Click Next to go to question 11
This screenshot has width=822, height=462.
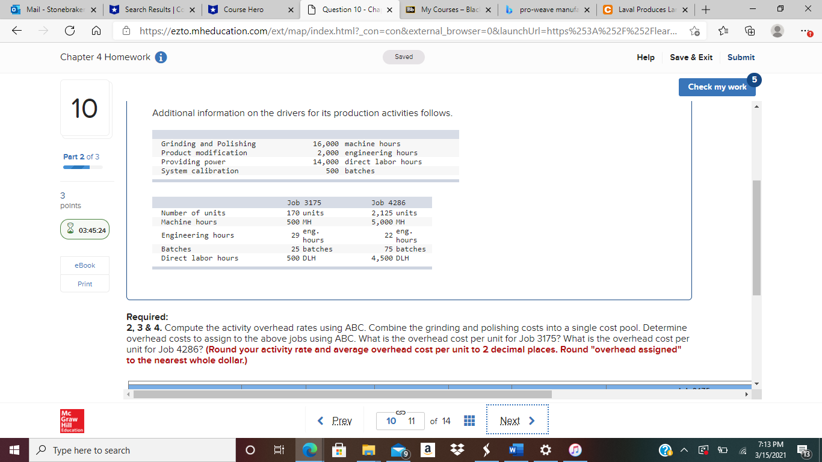[x=516, y=420]
